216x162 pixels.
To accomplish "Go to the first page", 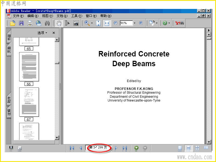I will 72,148.
